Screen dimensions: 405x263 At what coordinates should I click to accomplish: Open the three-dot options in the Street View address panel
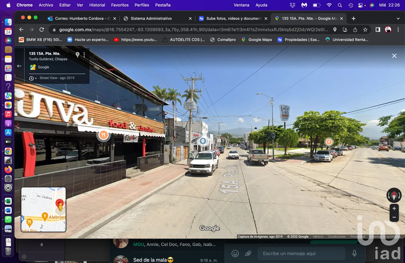(x=84, y=55)
